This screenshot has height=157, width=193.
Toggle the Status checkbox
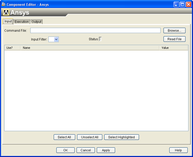coord(100,39)
